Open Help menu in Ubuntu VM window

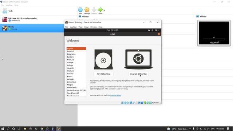tap(100, 27)
